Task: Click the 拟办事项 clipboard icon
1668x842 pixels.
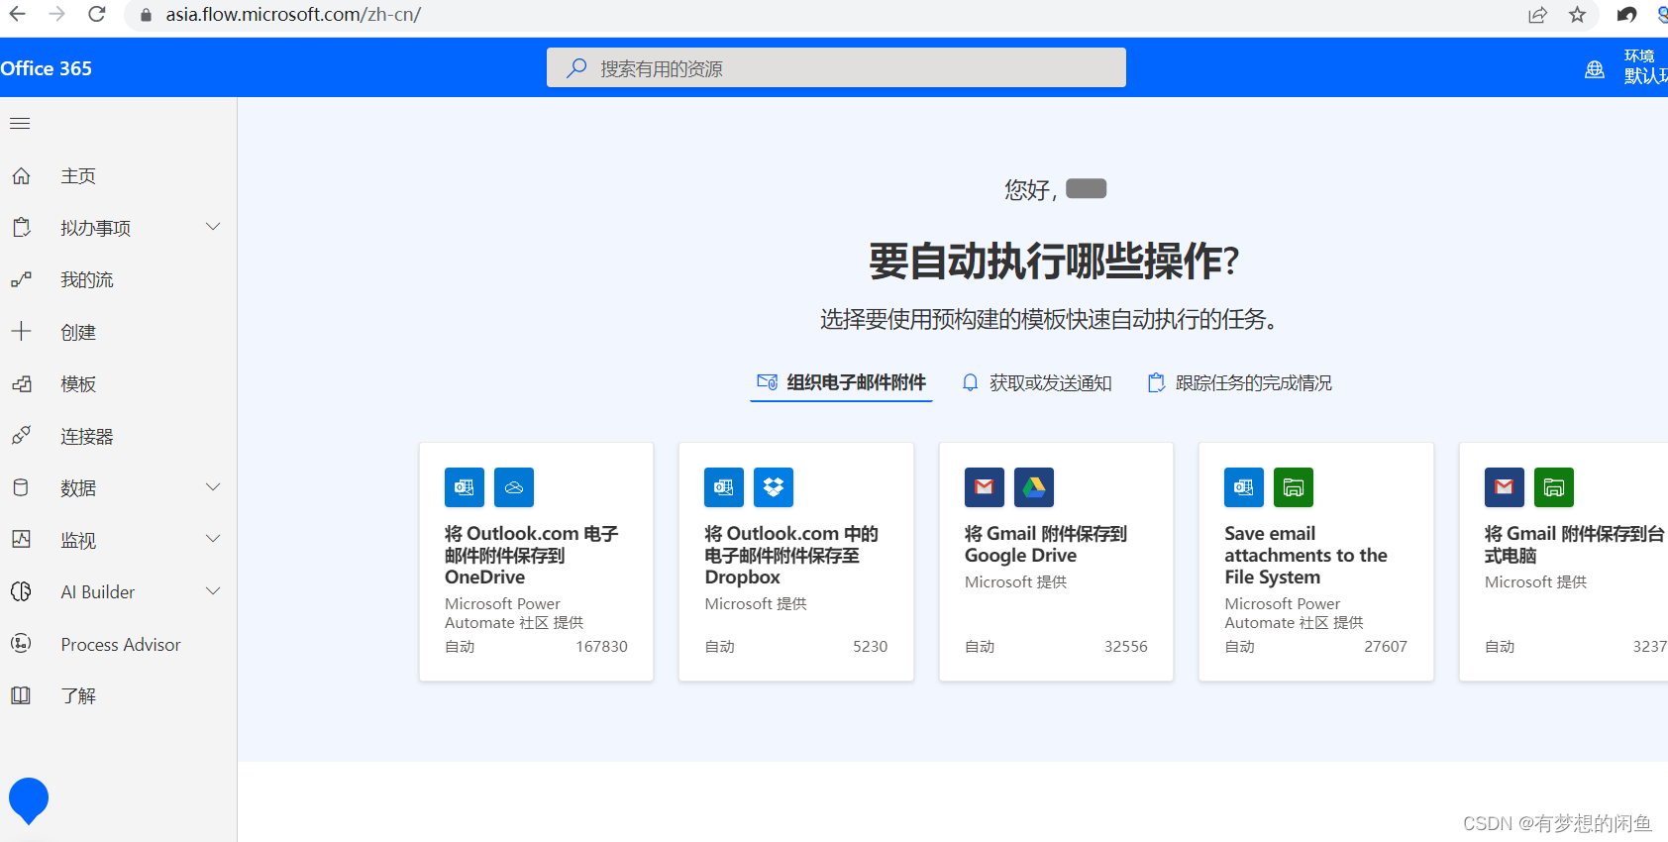Action: [21, 228]
